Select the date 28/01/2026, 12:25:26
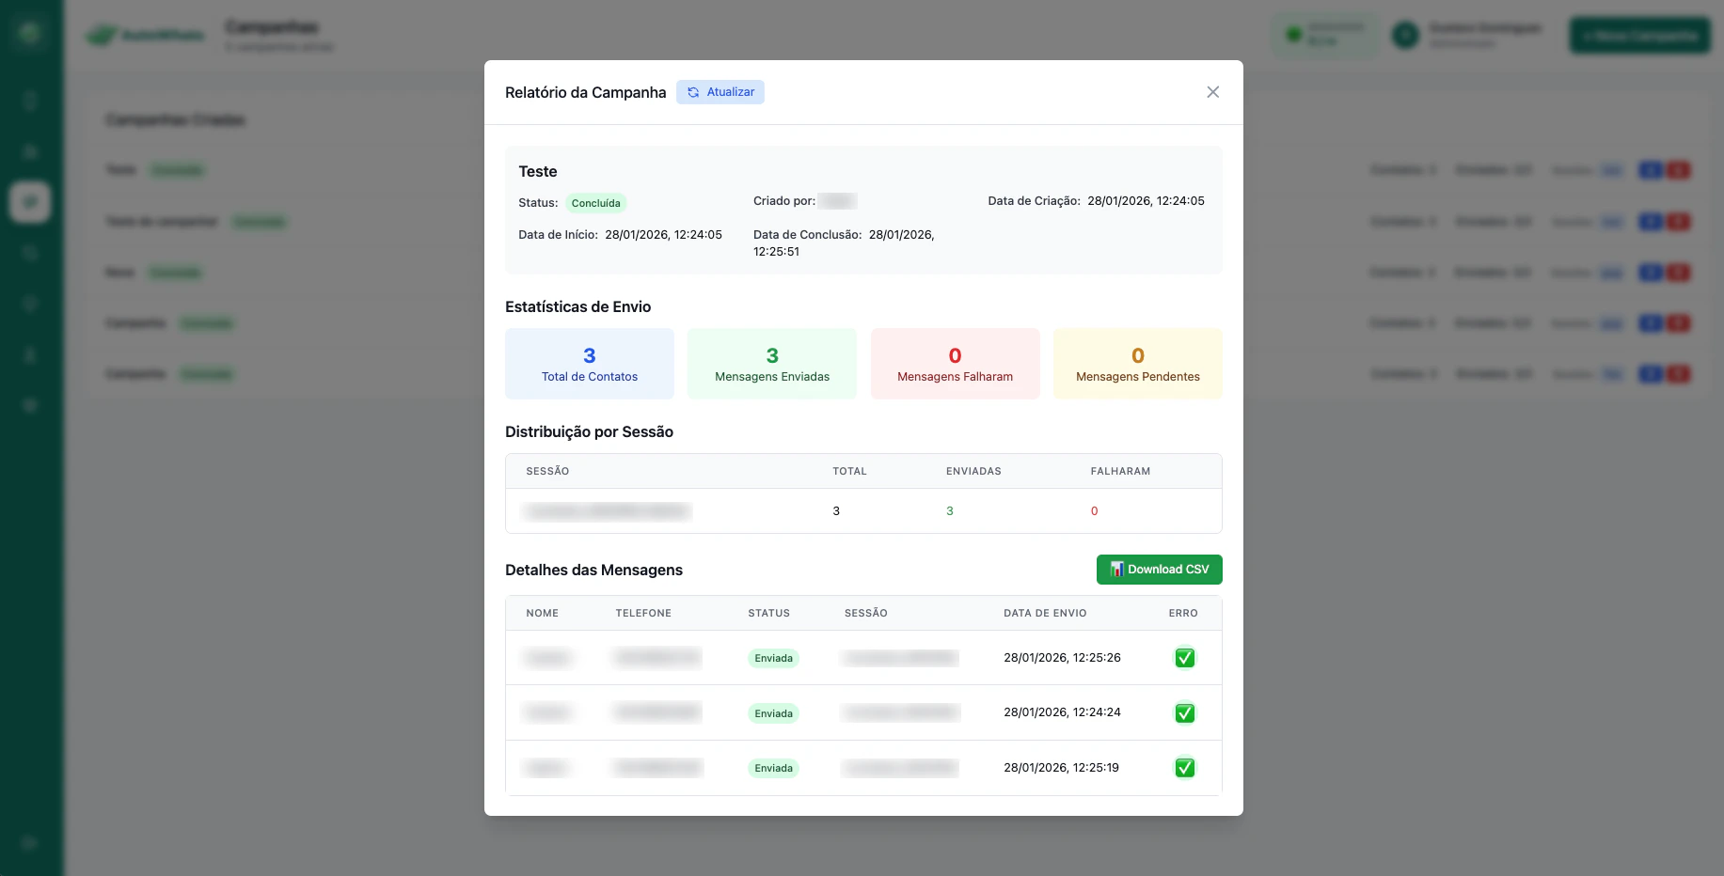The width and height of the screenshot is (1724, 876). 1062,658
